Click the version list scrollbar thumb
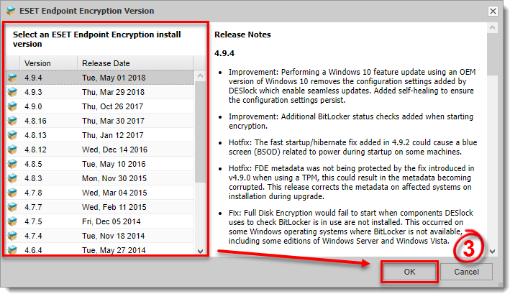 point(201,132)
